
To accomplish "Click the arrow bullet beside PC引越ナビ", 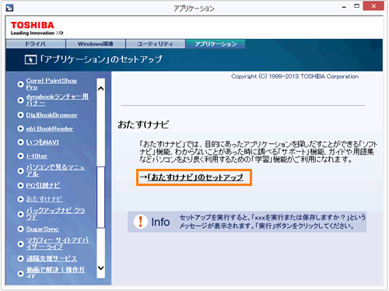I will [20, 185].
